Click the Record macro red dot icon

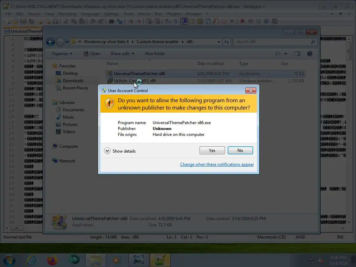(242, 21)
